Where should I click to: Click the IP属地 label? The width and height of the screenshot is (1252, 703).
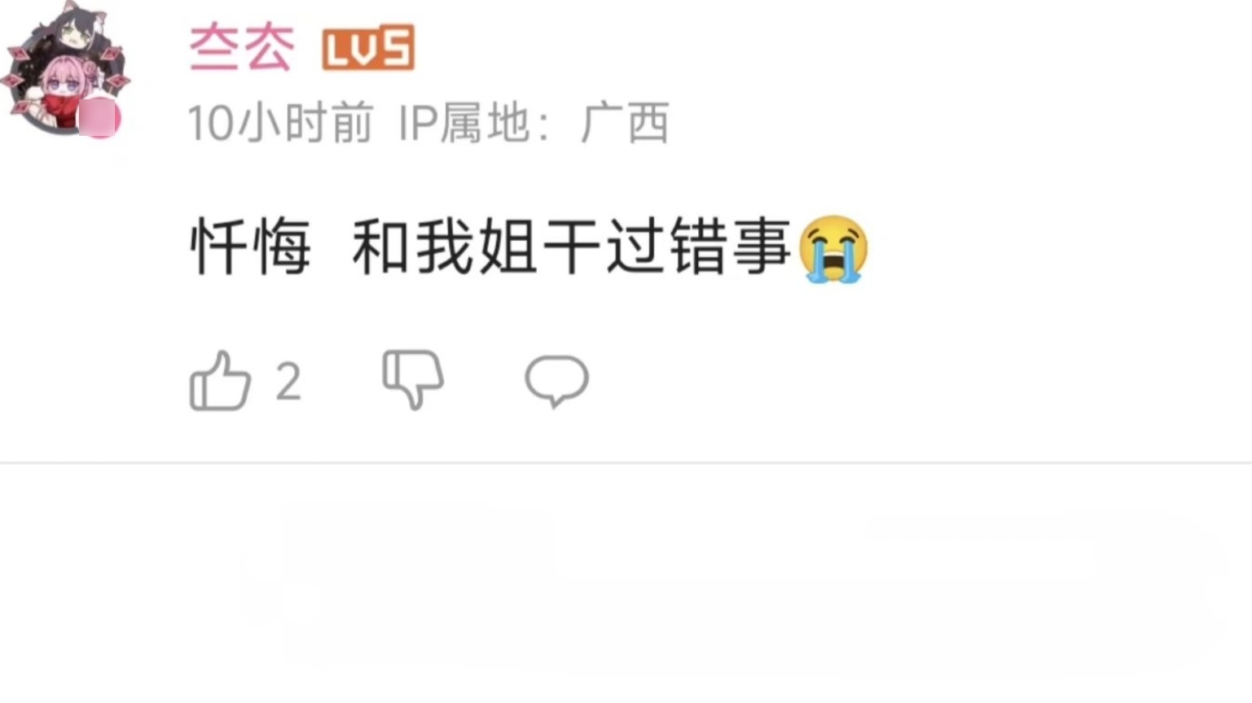coord(463,124)
